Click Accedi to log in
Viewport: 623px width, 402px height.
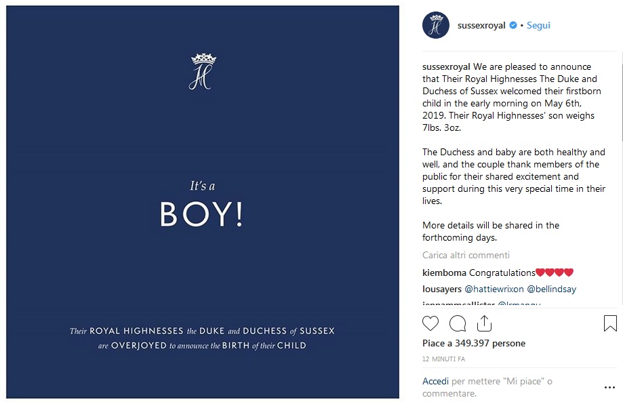pos(435,381)
